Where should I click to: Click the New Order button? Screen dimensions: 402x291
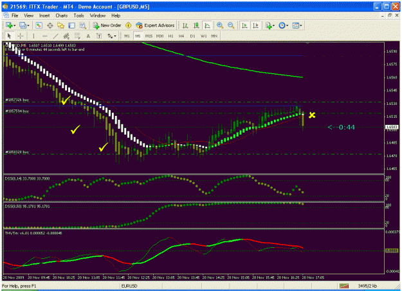point(107,25)
